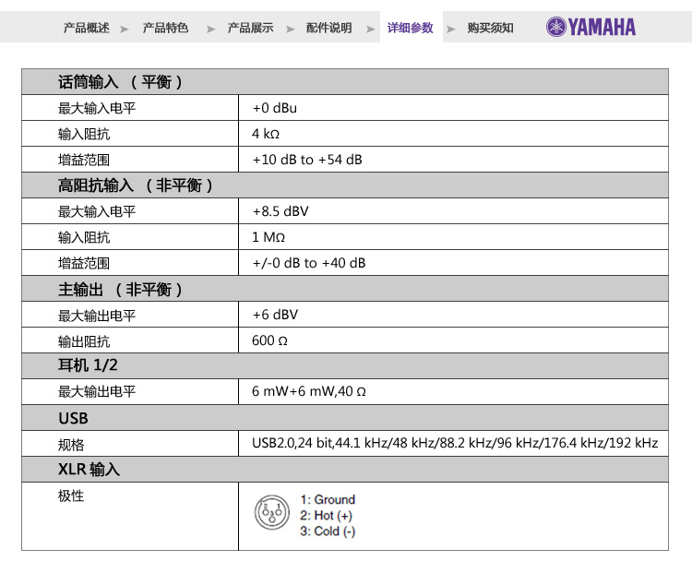Click 输入阻抗 label in 4 kΩ row
The height and width of the screenshot is (573, 692).
[x=84, y=134]
